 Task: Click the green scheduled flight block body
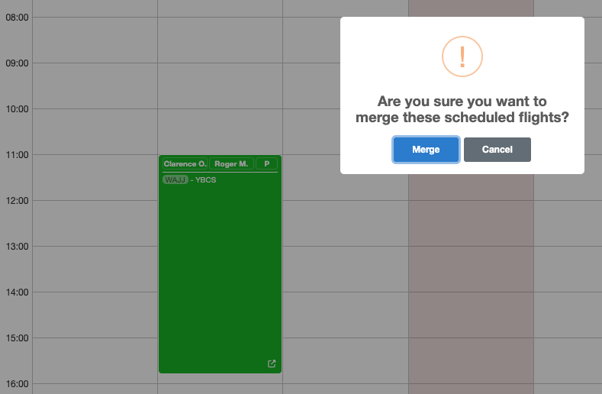tap(220, 275)
